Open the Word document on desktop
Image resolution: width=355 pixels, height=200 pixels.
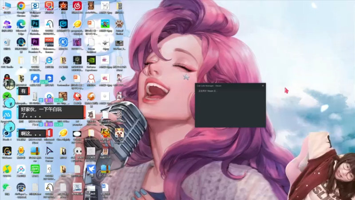pyautogui.click(x=105, y=187)
